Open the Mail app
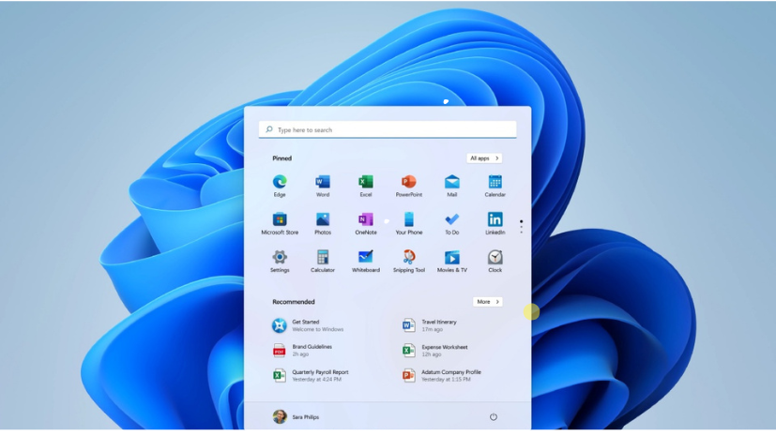 [451, 182]
